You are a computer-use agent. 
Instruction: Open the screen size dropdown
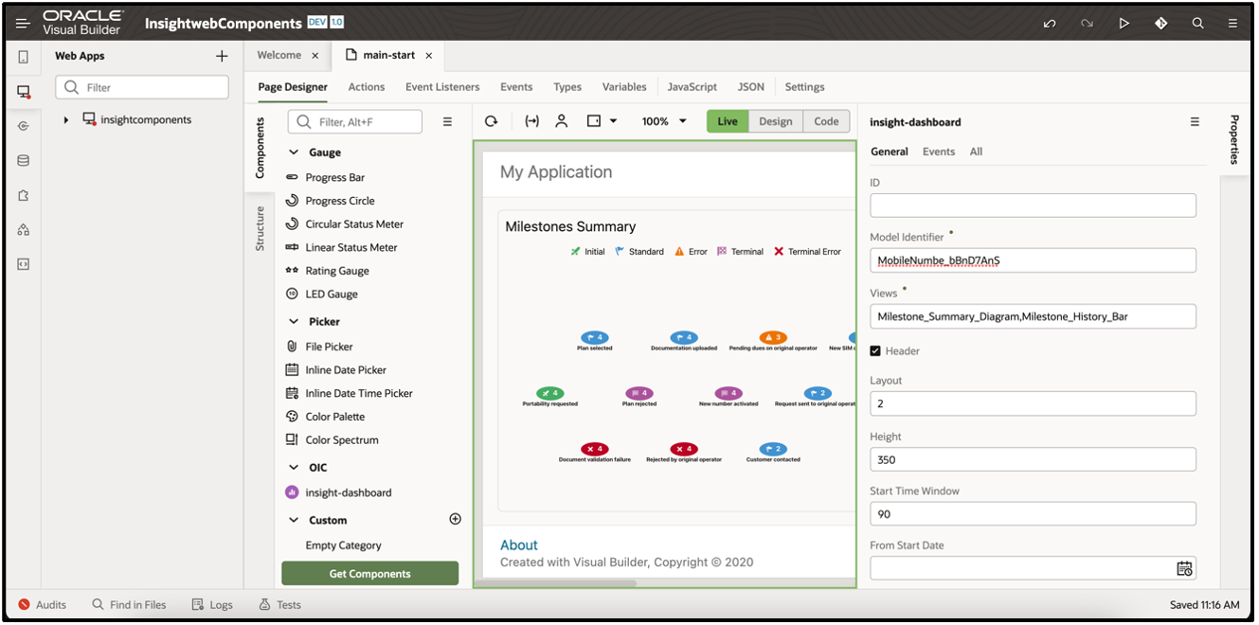click(x=602, y=121)
